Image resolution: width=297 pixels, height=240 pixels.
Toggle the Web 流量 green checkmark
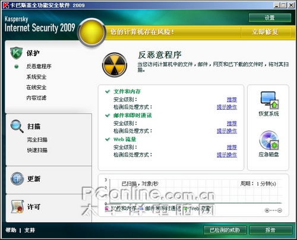point(108,139)
